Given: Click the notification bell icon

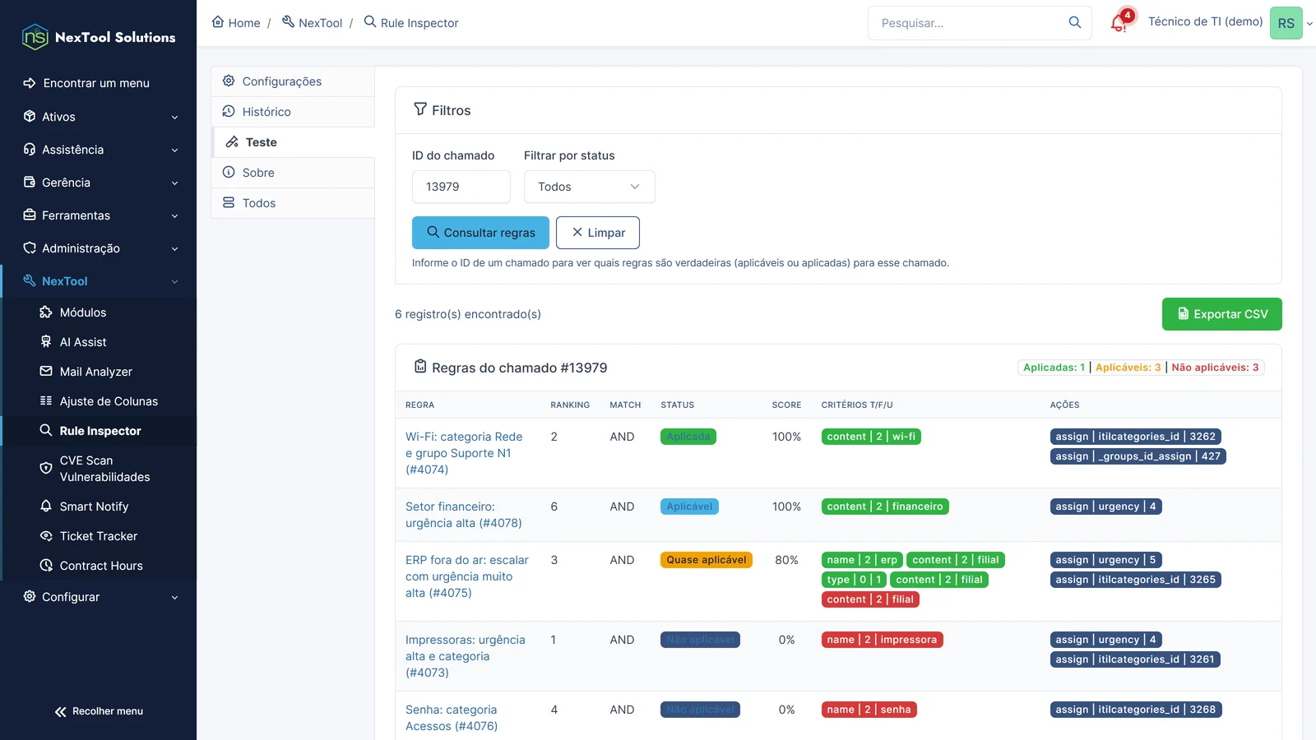Looking at the screenshot, I should 1119,22.
